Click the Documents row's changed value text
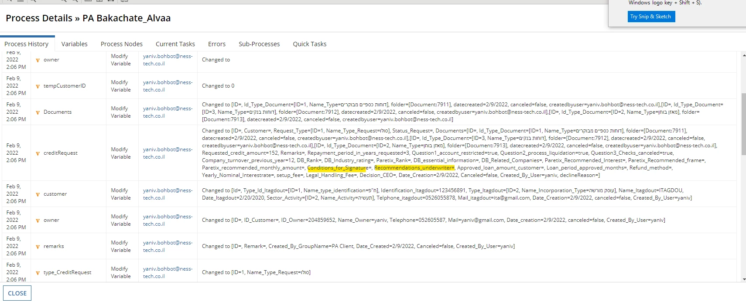This screenshot has height=302, width=746. (462, 112)
